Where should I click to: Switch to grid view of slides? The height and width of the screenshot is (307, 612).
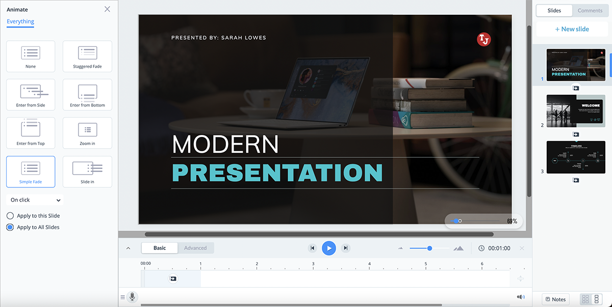[x=585, y=299]
